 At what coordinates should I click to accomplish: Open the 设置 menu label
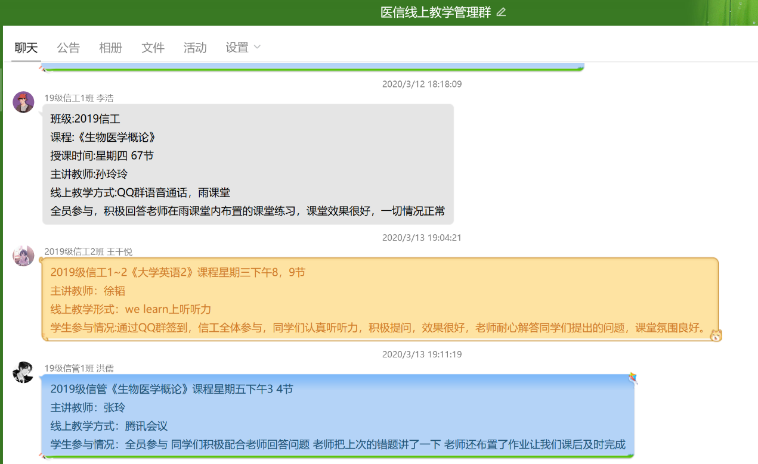[x=237, y=48]
